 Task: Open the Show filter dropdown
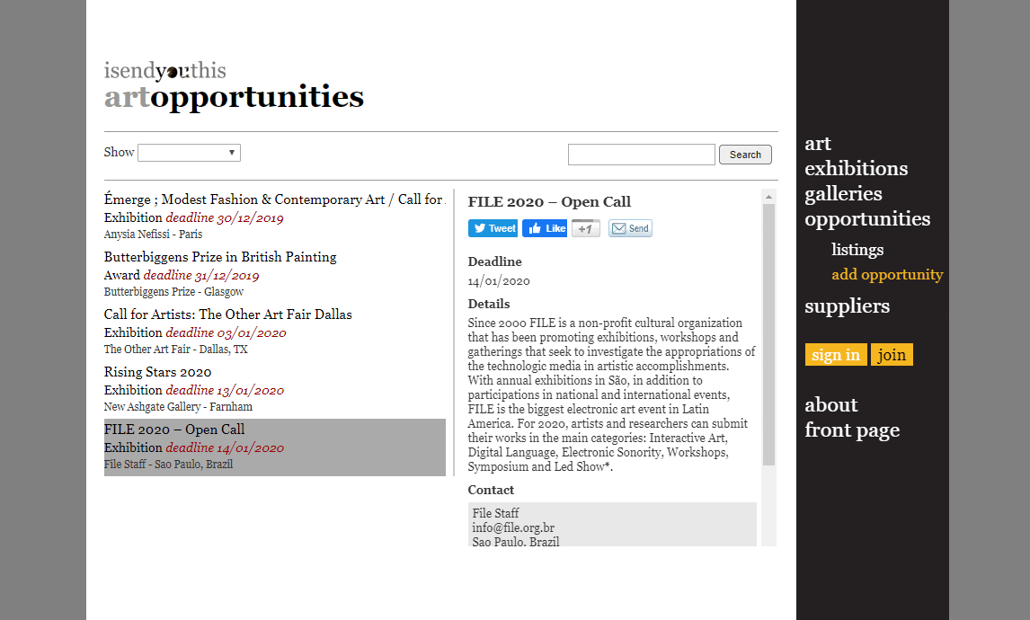point(189,153)
